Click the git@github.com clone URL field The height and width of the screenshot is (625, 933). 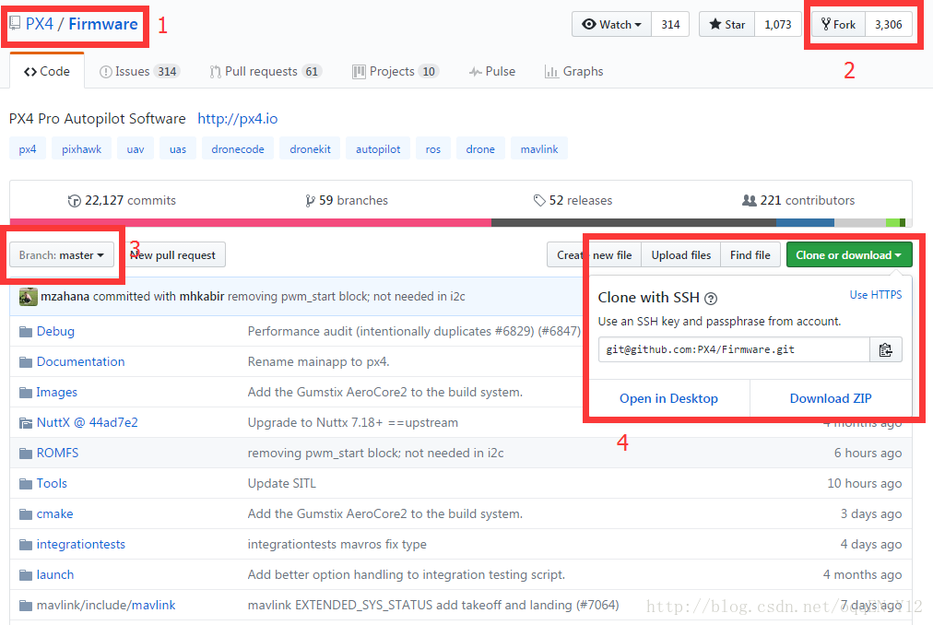[734, 350]
